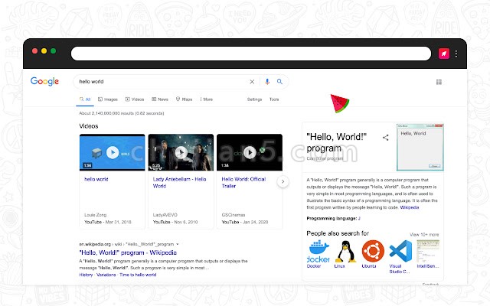The image size is (490, 306).
Task: Play the Hello World Official Trailer video
Action: (250, 152)
